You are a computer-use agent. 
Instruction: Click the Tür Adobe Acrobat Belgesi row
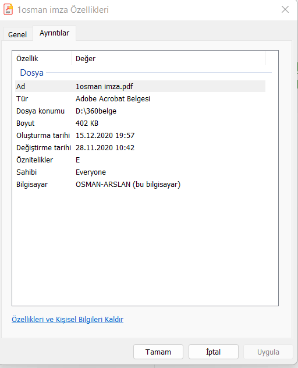pyautogui.click(x=140, y=99)
